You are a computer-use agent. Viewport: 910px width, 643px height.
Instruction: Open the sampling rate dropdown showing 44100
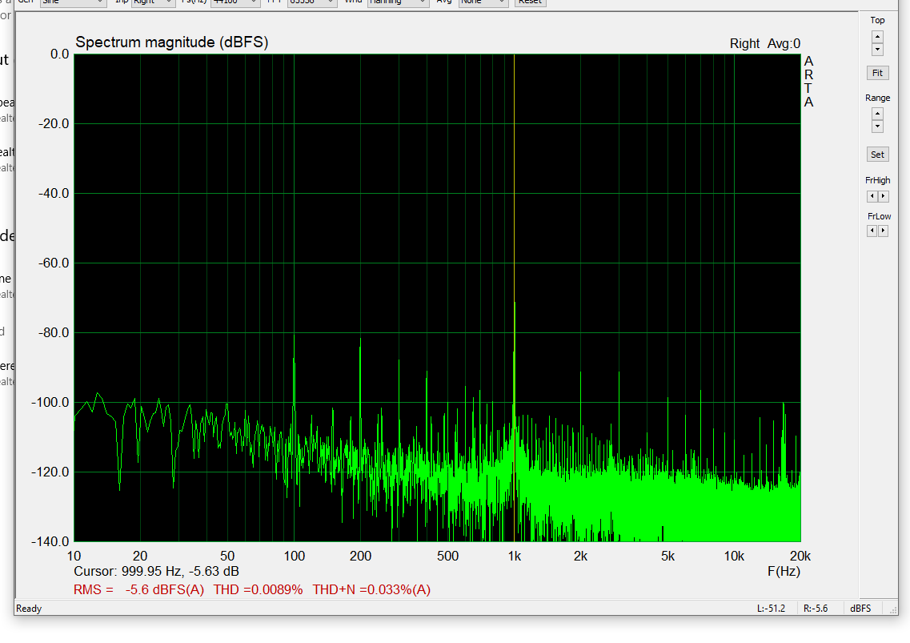point(235,2)
